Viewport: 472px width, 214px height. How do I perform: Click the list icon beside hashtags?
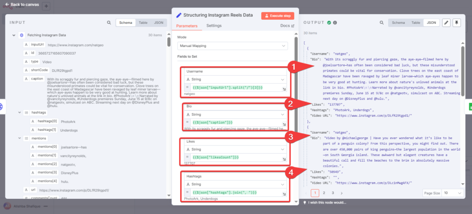[26, 113]
